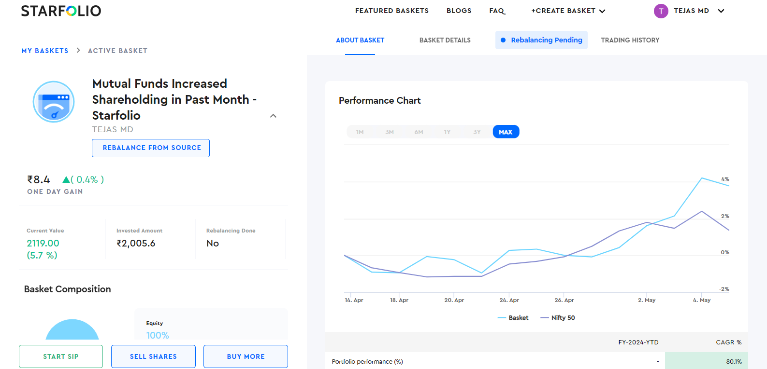The image size is (767, 369).
Task: Click REBALANCE FROM SOURCE button
Action: point(151,148)
